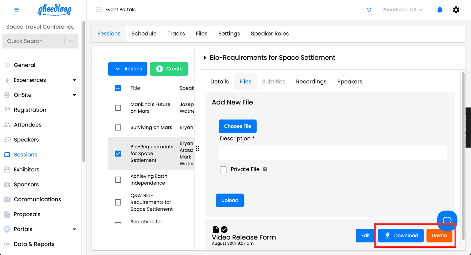
Task: Switch to the session Speakers tab
Action: tap(350, 81)
